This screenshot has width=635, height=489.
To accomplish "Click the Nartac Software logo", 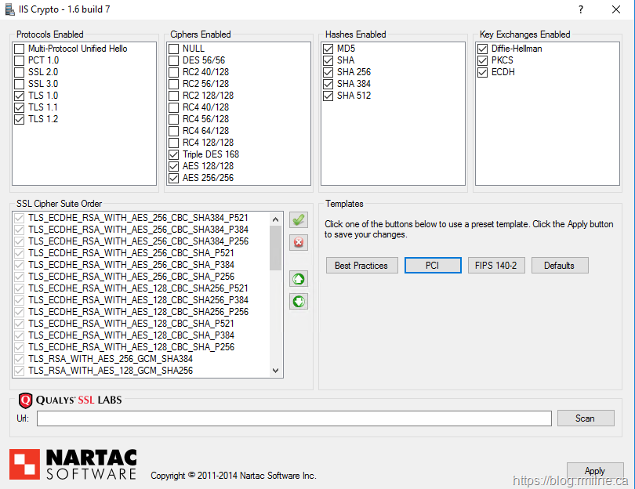I will pos(73,464).
